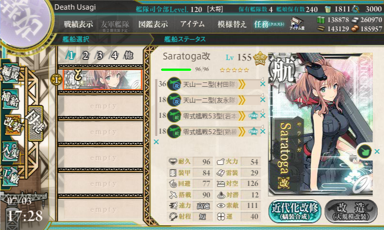Viewport: 384px width, 230px height.
Task: Click the reinforcement expansion slot equipment icon
Action: pos(364,151)
